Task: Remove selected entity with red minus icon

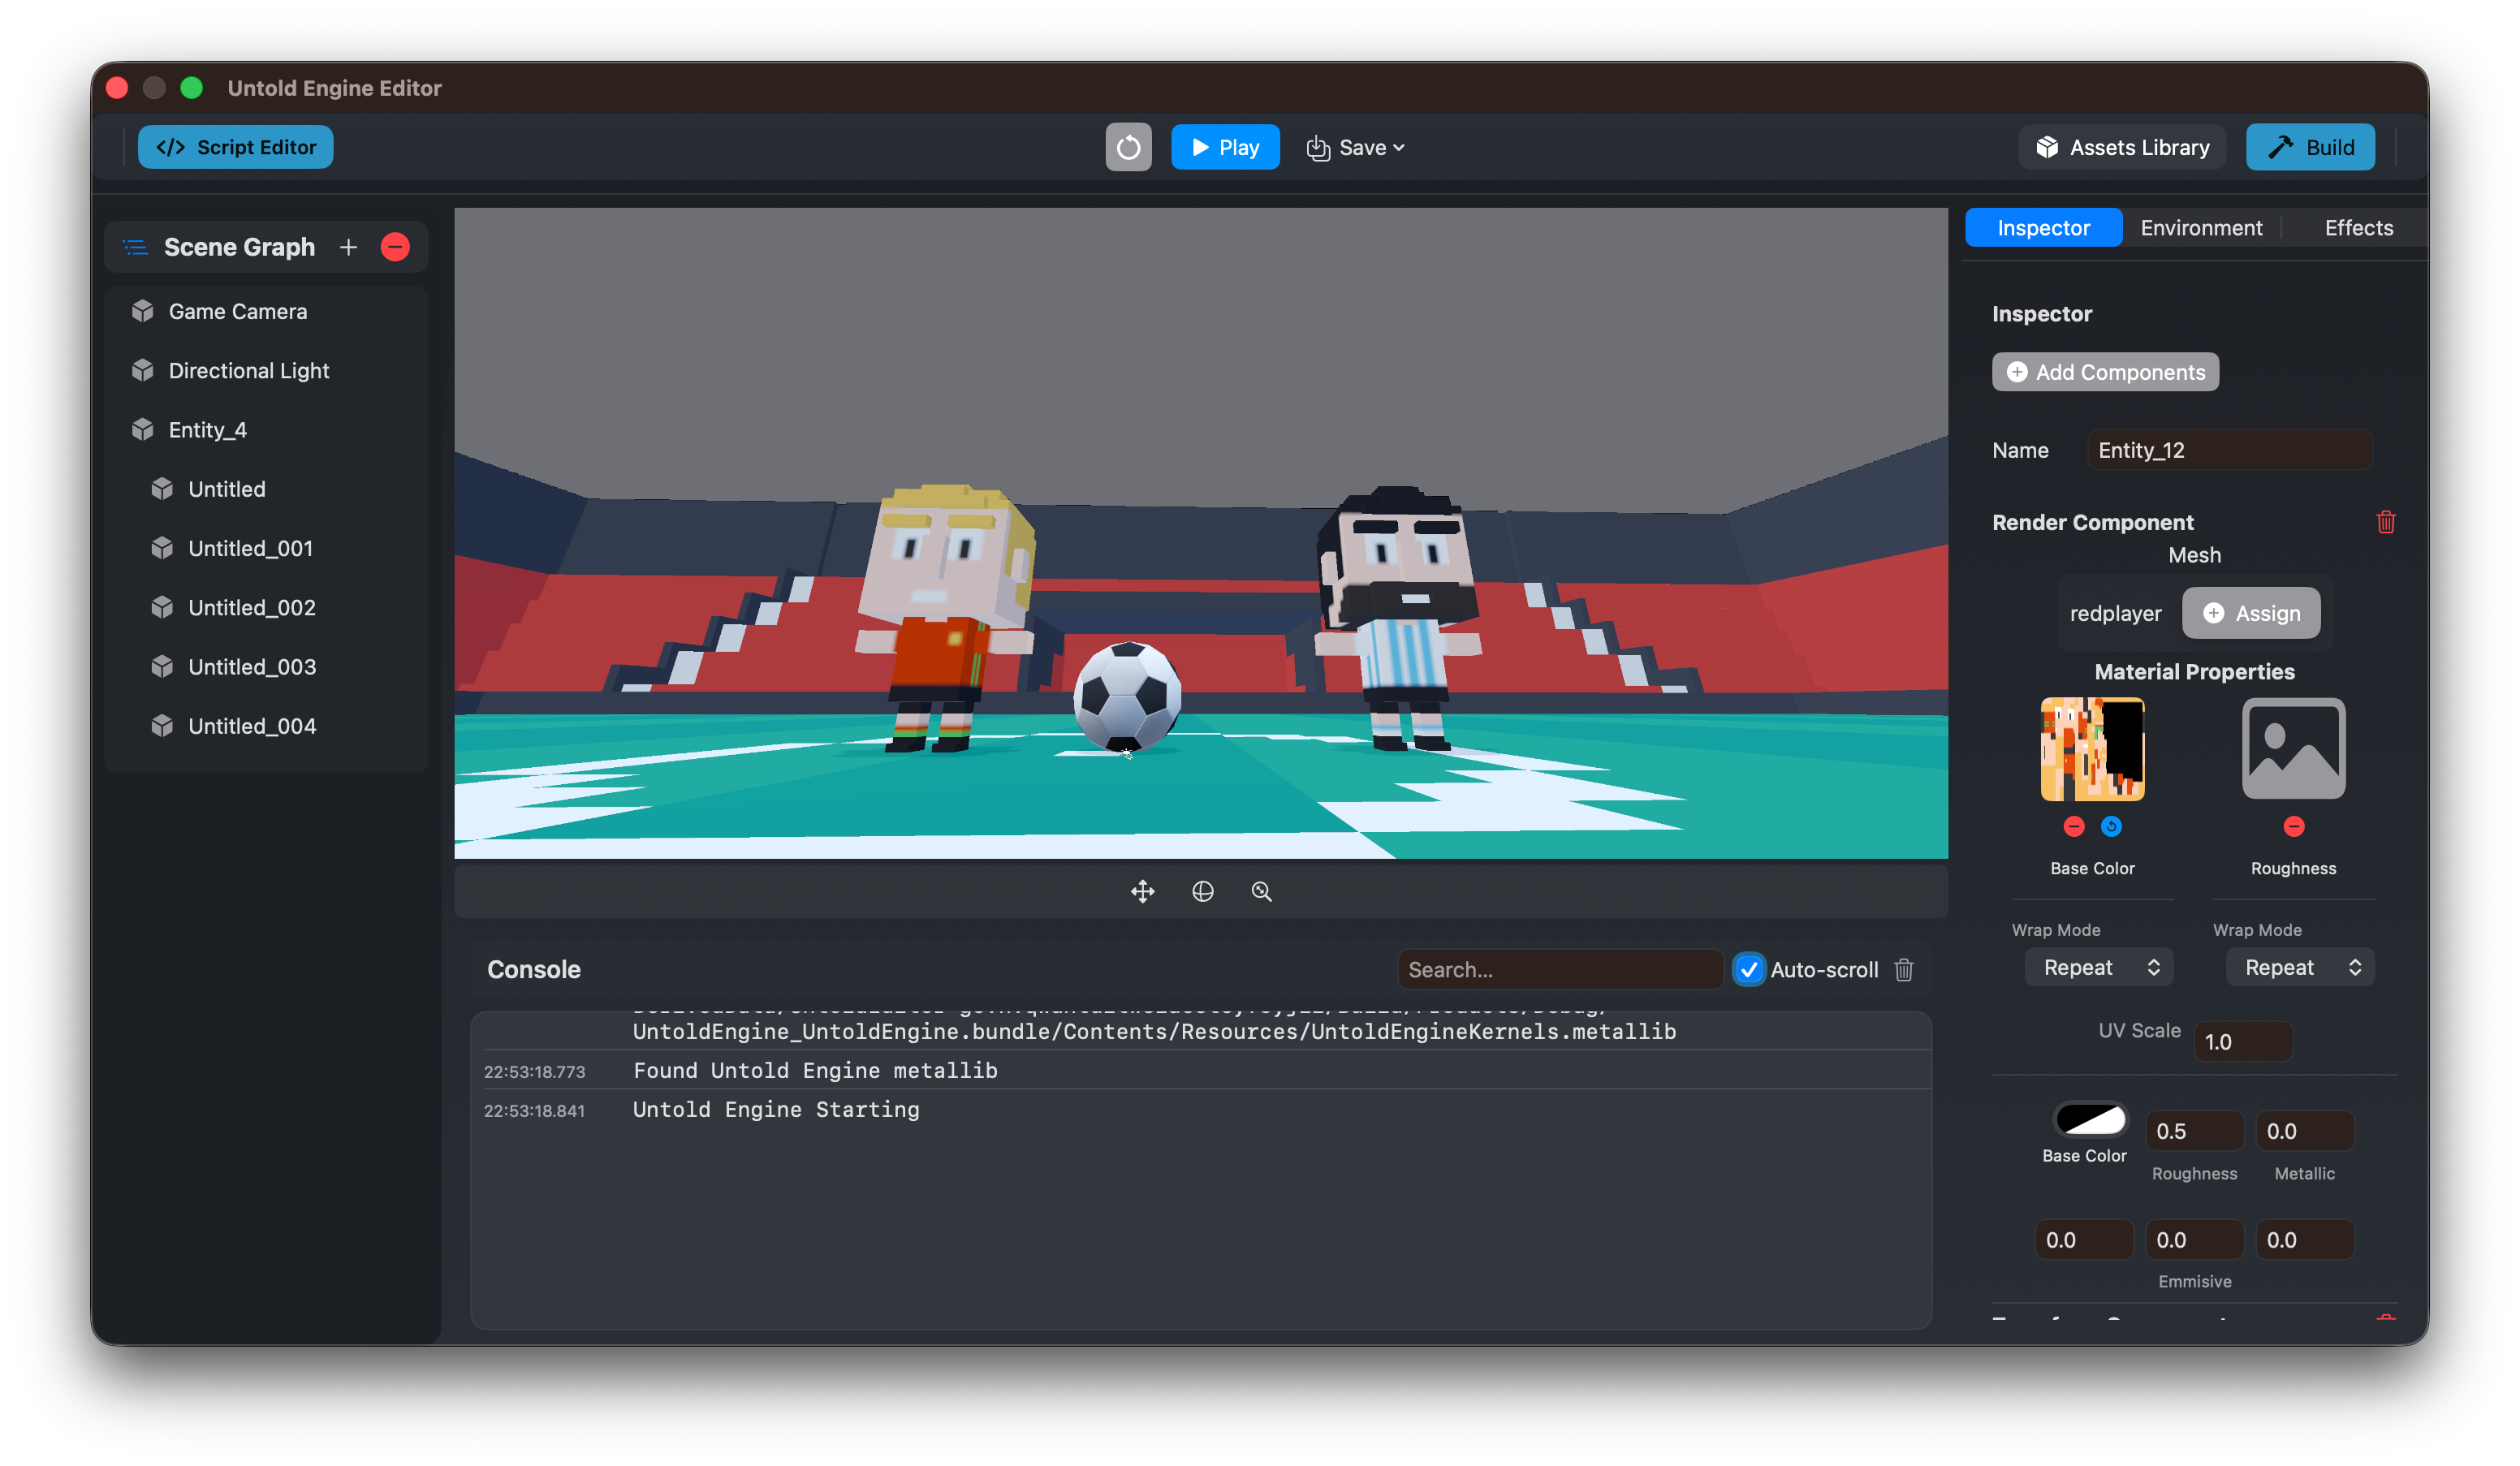Action: [395, 247]
